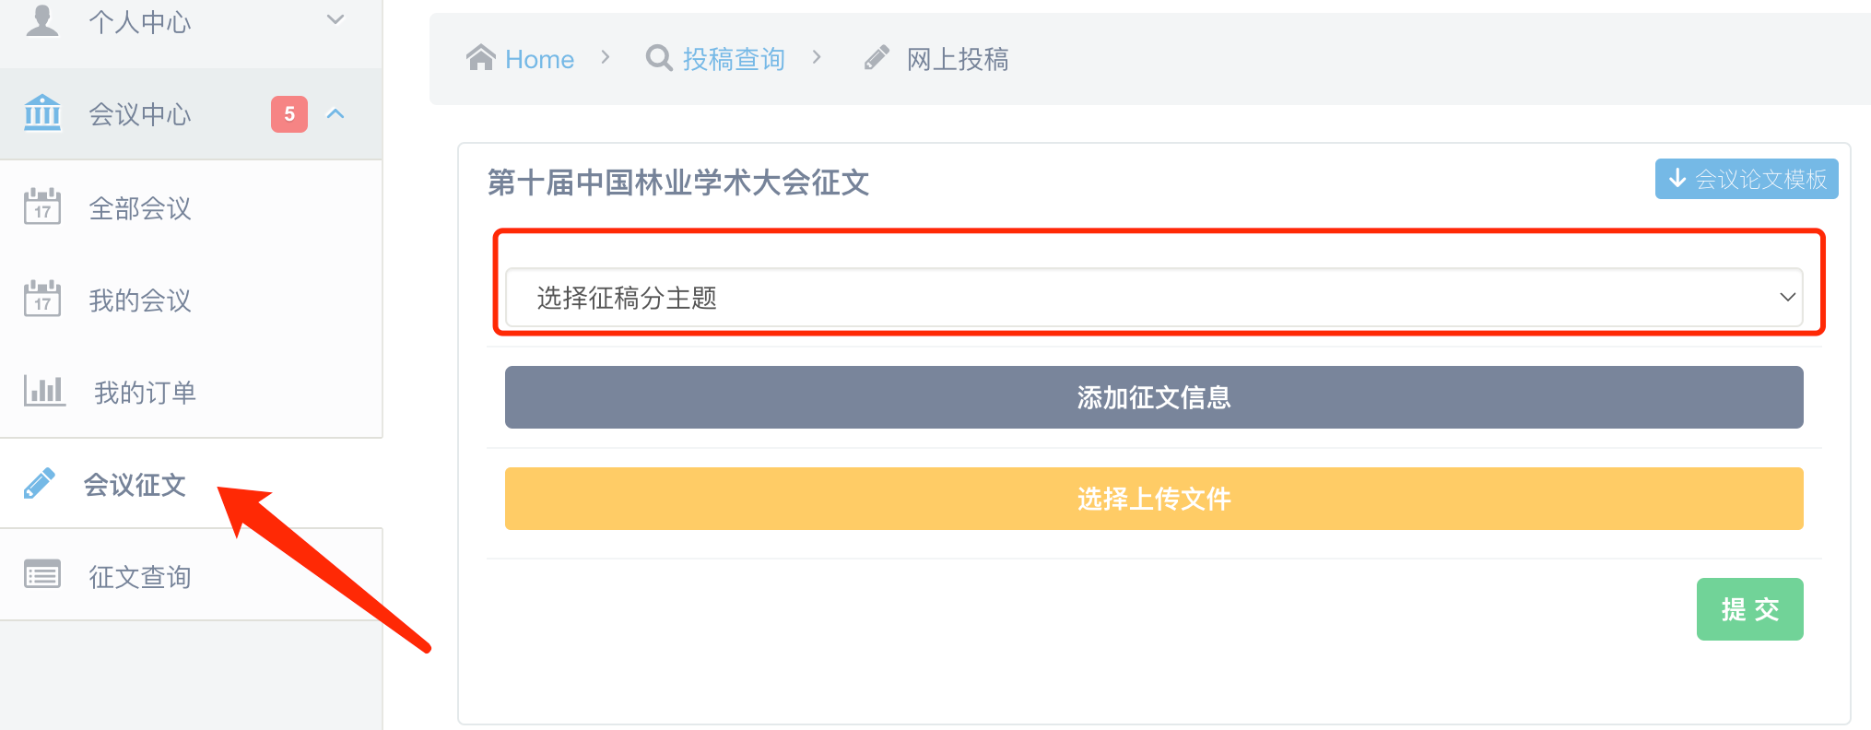Click the magnifier icon beside 投稿查询

click(x=659, y=58)
